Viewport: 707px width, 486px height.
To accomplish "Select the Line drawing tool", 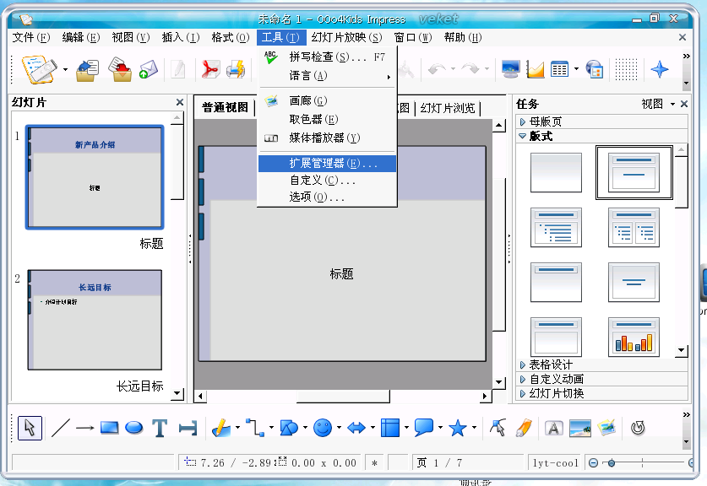I will point(61,428).
